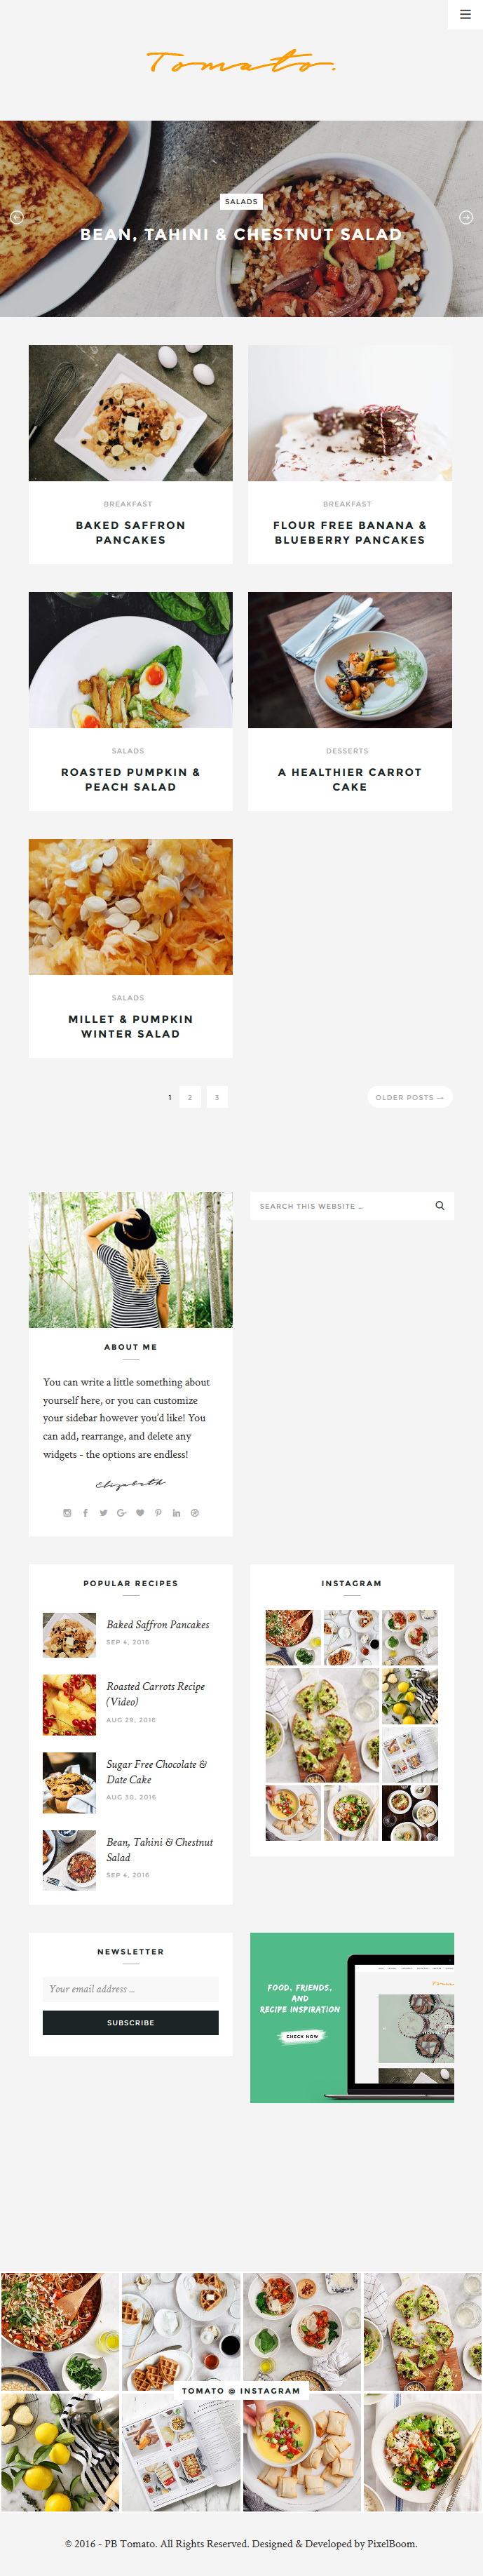Open the Facebook icon in About Me
Viewport: 483px width, 2576px height.
pos(85,1512)
